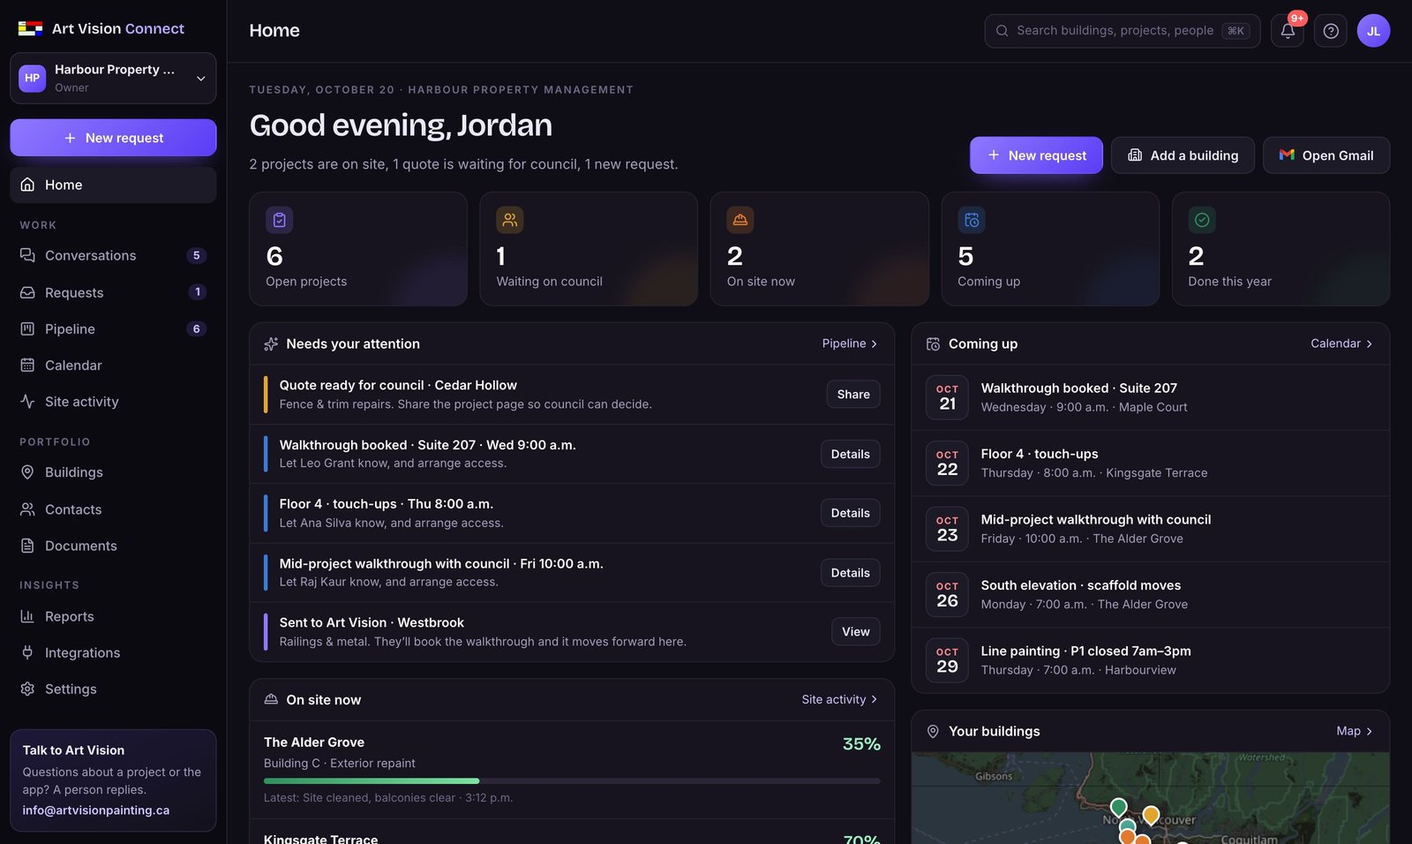Click the building icon in Add a building

(1135, 155)
